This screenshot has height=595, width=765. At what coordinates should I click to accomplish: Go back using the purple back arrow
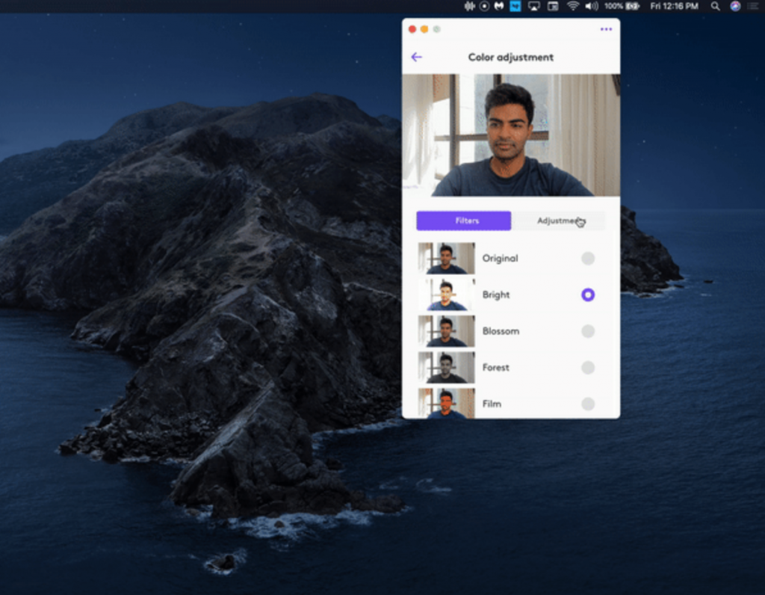pyautogui.click(x=418, y=57)
